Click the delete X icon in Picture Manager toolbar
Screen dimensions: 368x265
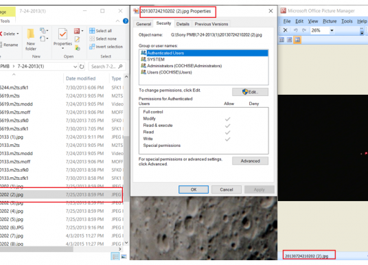point(285,30)
